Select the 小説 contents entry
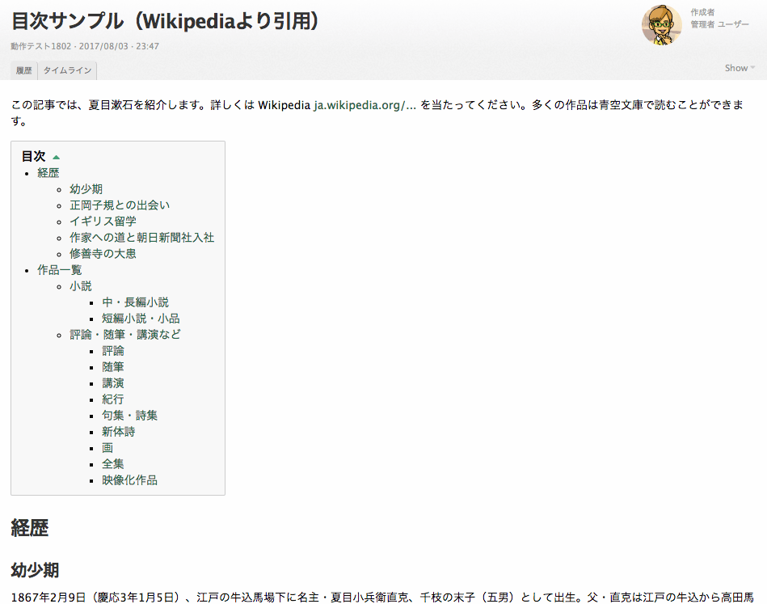767x604 pixels. (x=81, y=286)
